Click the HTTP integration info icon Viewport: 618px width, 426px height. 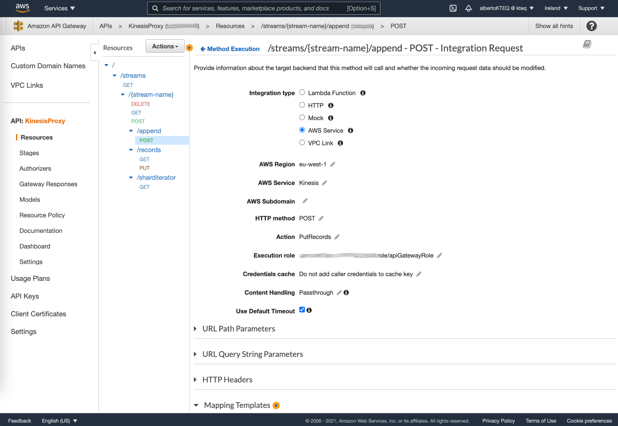[331, 105]
